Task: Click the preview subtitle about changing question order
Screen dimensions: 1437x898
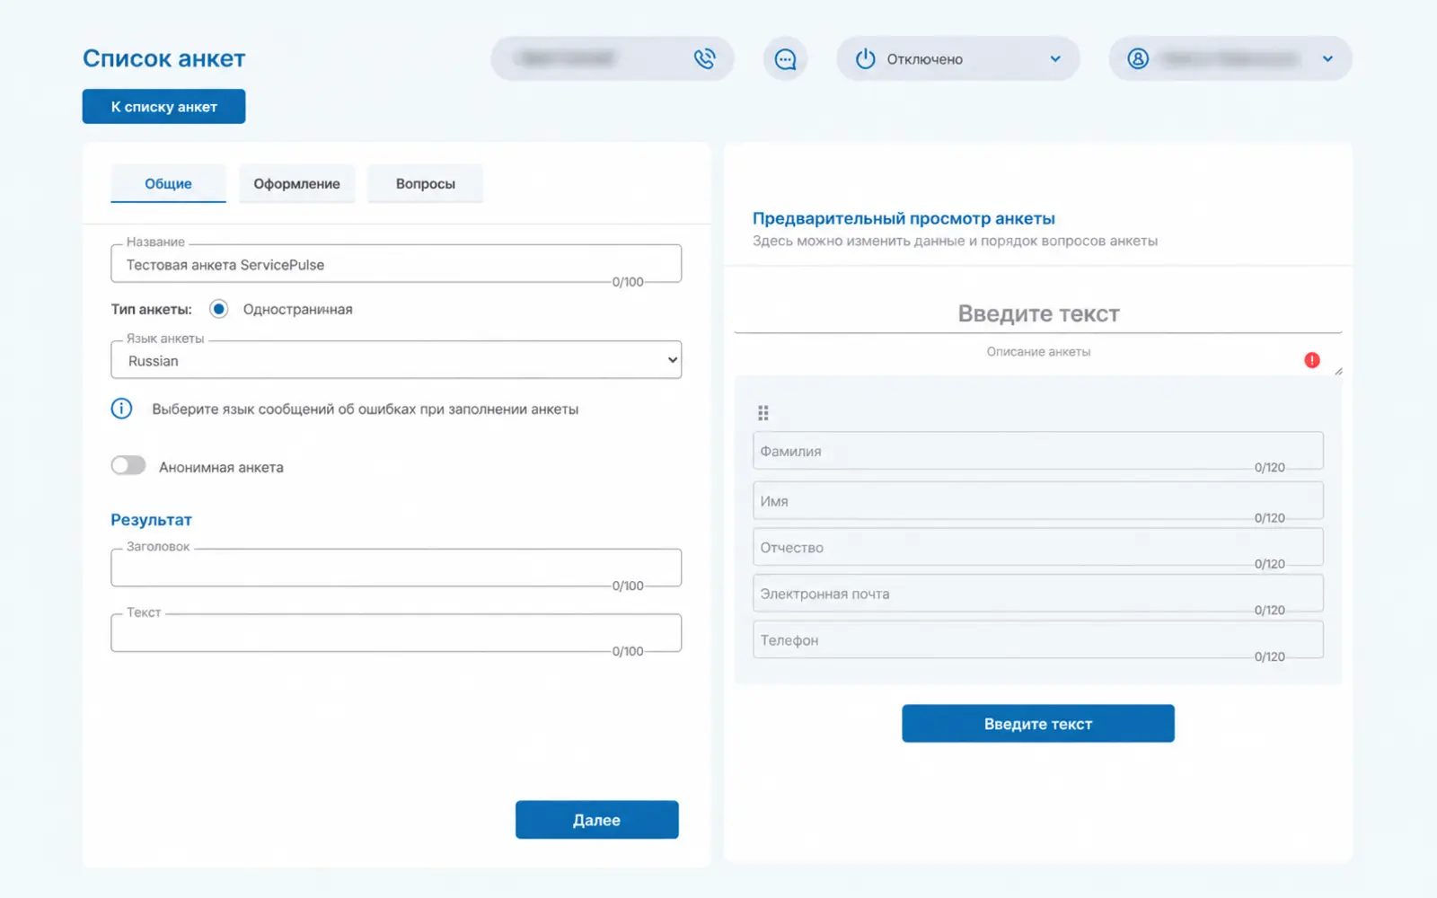Action: [955, 241]
